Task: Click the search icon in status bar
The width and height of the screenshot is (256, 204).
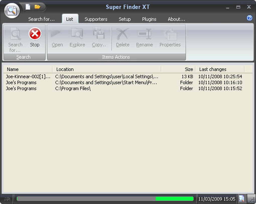Action: click(241, 199)
